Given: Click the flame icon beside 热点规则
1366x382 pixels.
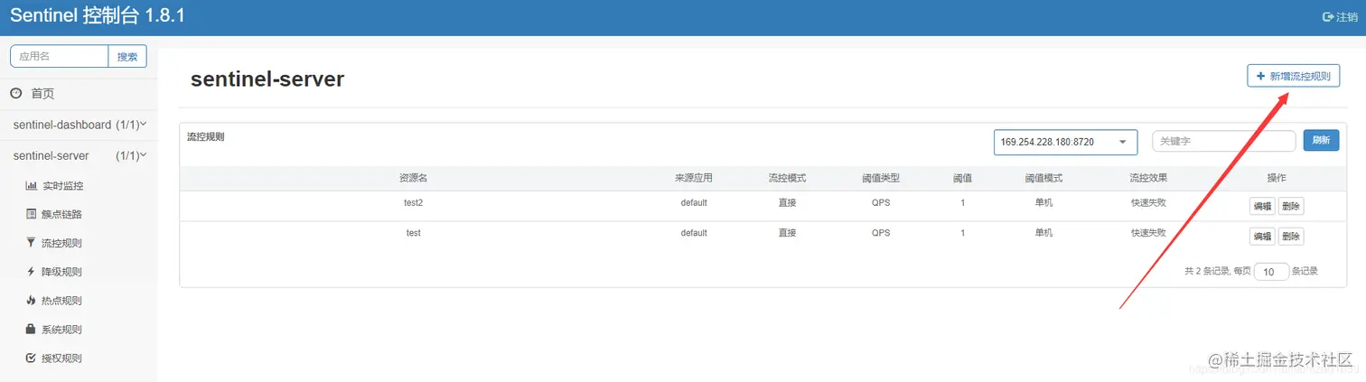Looking at the screenshot, I should coord(32,301).
